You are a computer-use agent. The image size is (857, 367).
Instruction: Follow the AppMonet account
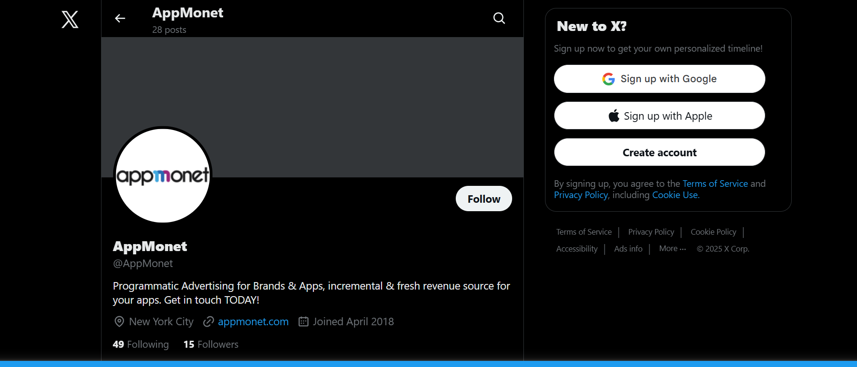(x=484, y=199)
